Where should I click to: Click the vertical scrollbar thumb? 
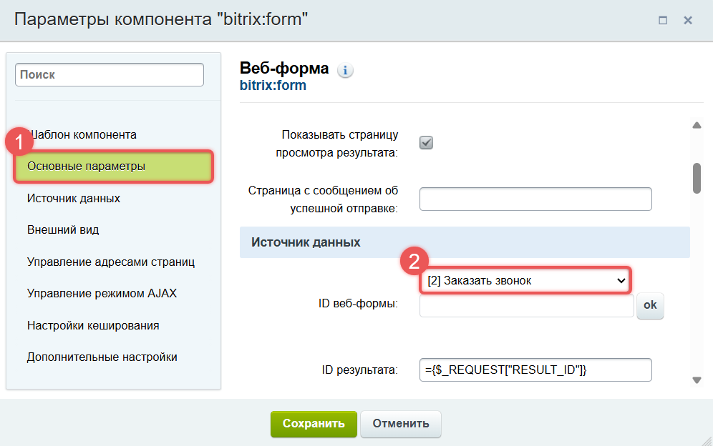697,179
